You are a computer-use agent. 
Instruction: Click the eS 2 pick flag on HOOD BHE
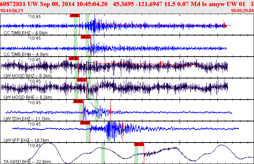(82, 80)
